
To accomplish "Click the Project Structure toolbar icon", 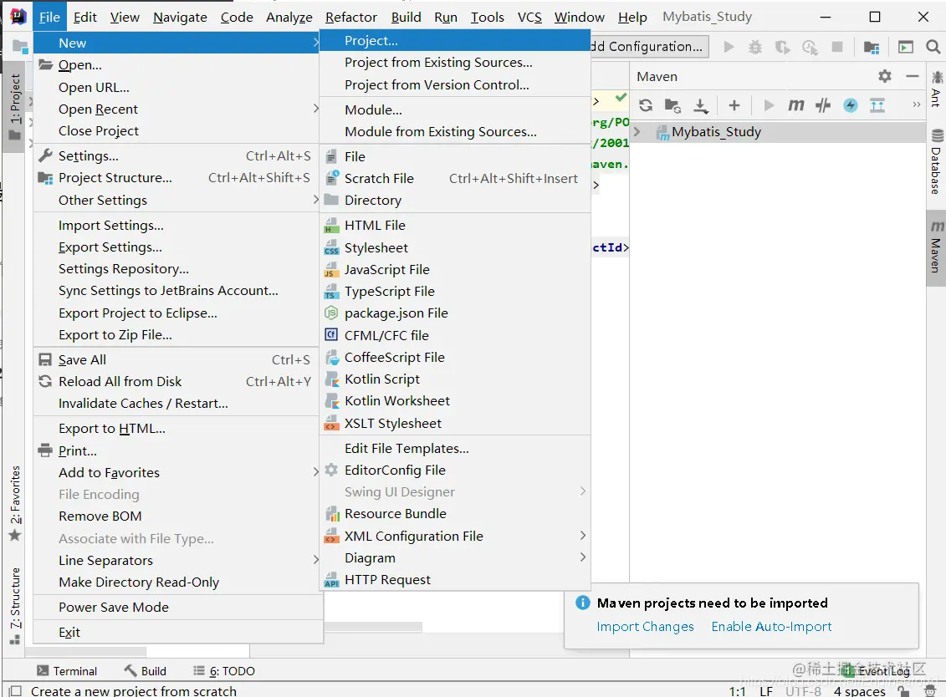I will pyautogui.click(x=872, y=47).
